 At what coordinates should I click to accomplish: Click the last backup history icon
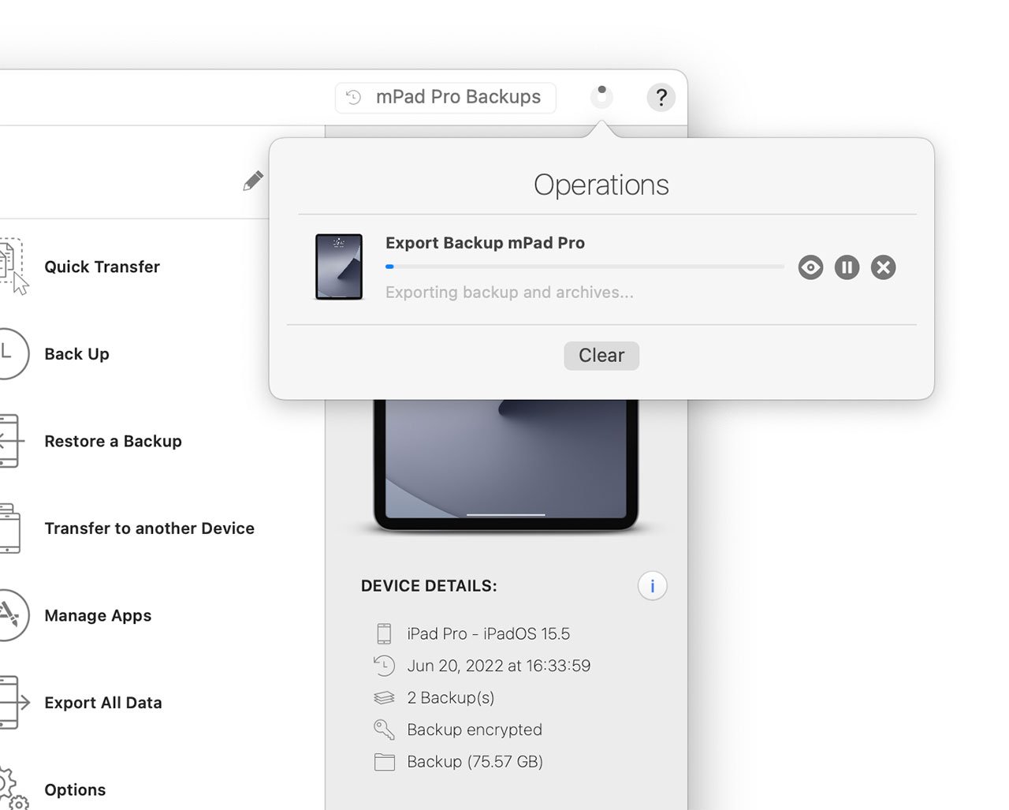click(384, 666)
